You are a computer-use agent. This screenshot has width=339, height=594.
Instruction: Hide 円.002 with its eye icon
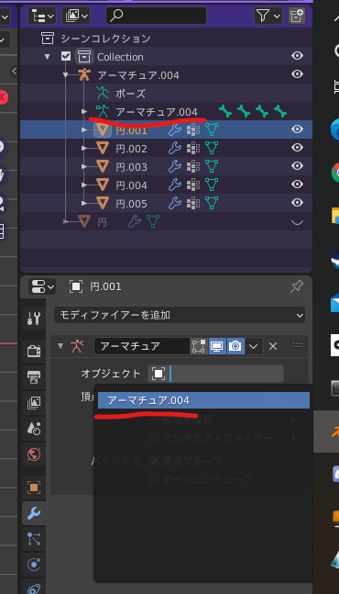[298, 148]
